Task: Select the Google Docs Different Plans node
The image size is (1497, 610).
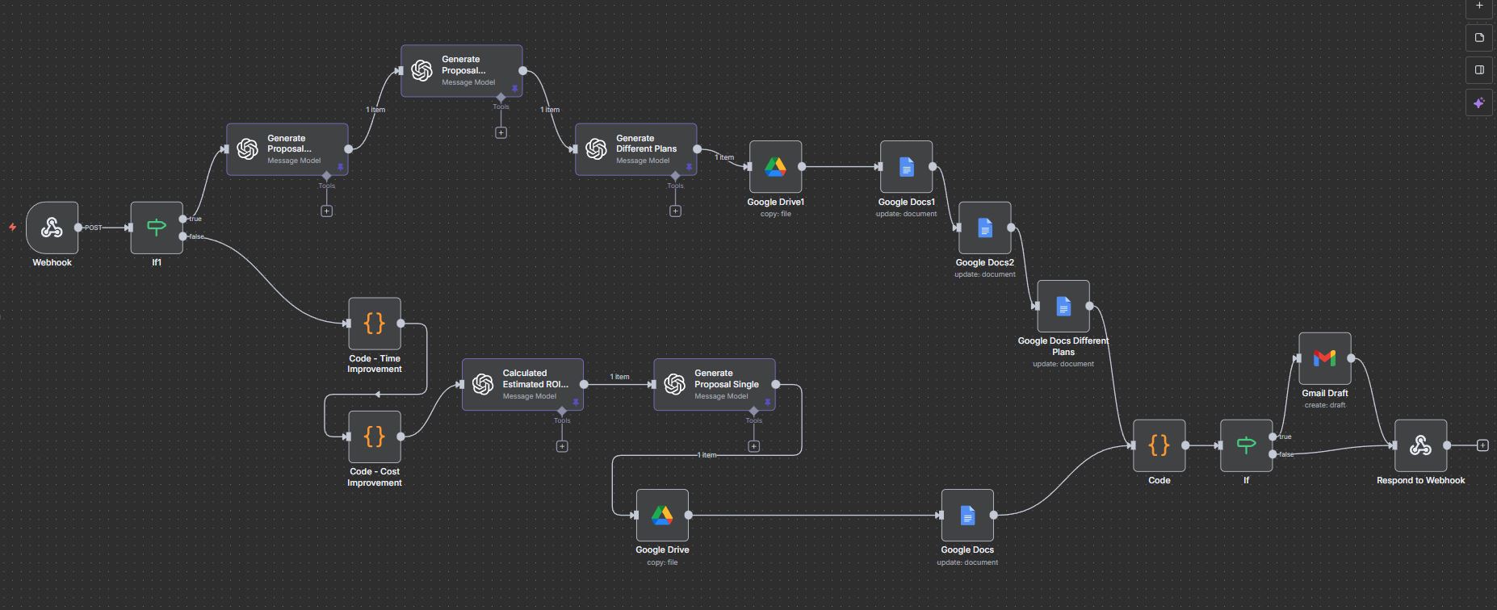Action: pos(1063,307)
